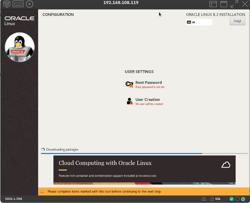Image resolution: width=250 pixels, height=203 pixels.
Task: Switch to windowed mode icon
Action: click(224, 4)
